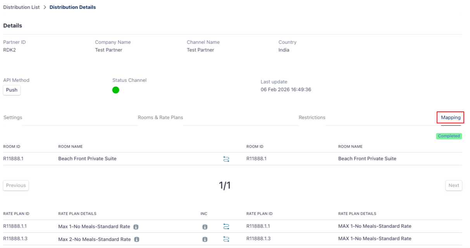
Task: Click the Distribution Details breadcrumb
Action: 73,7
